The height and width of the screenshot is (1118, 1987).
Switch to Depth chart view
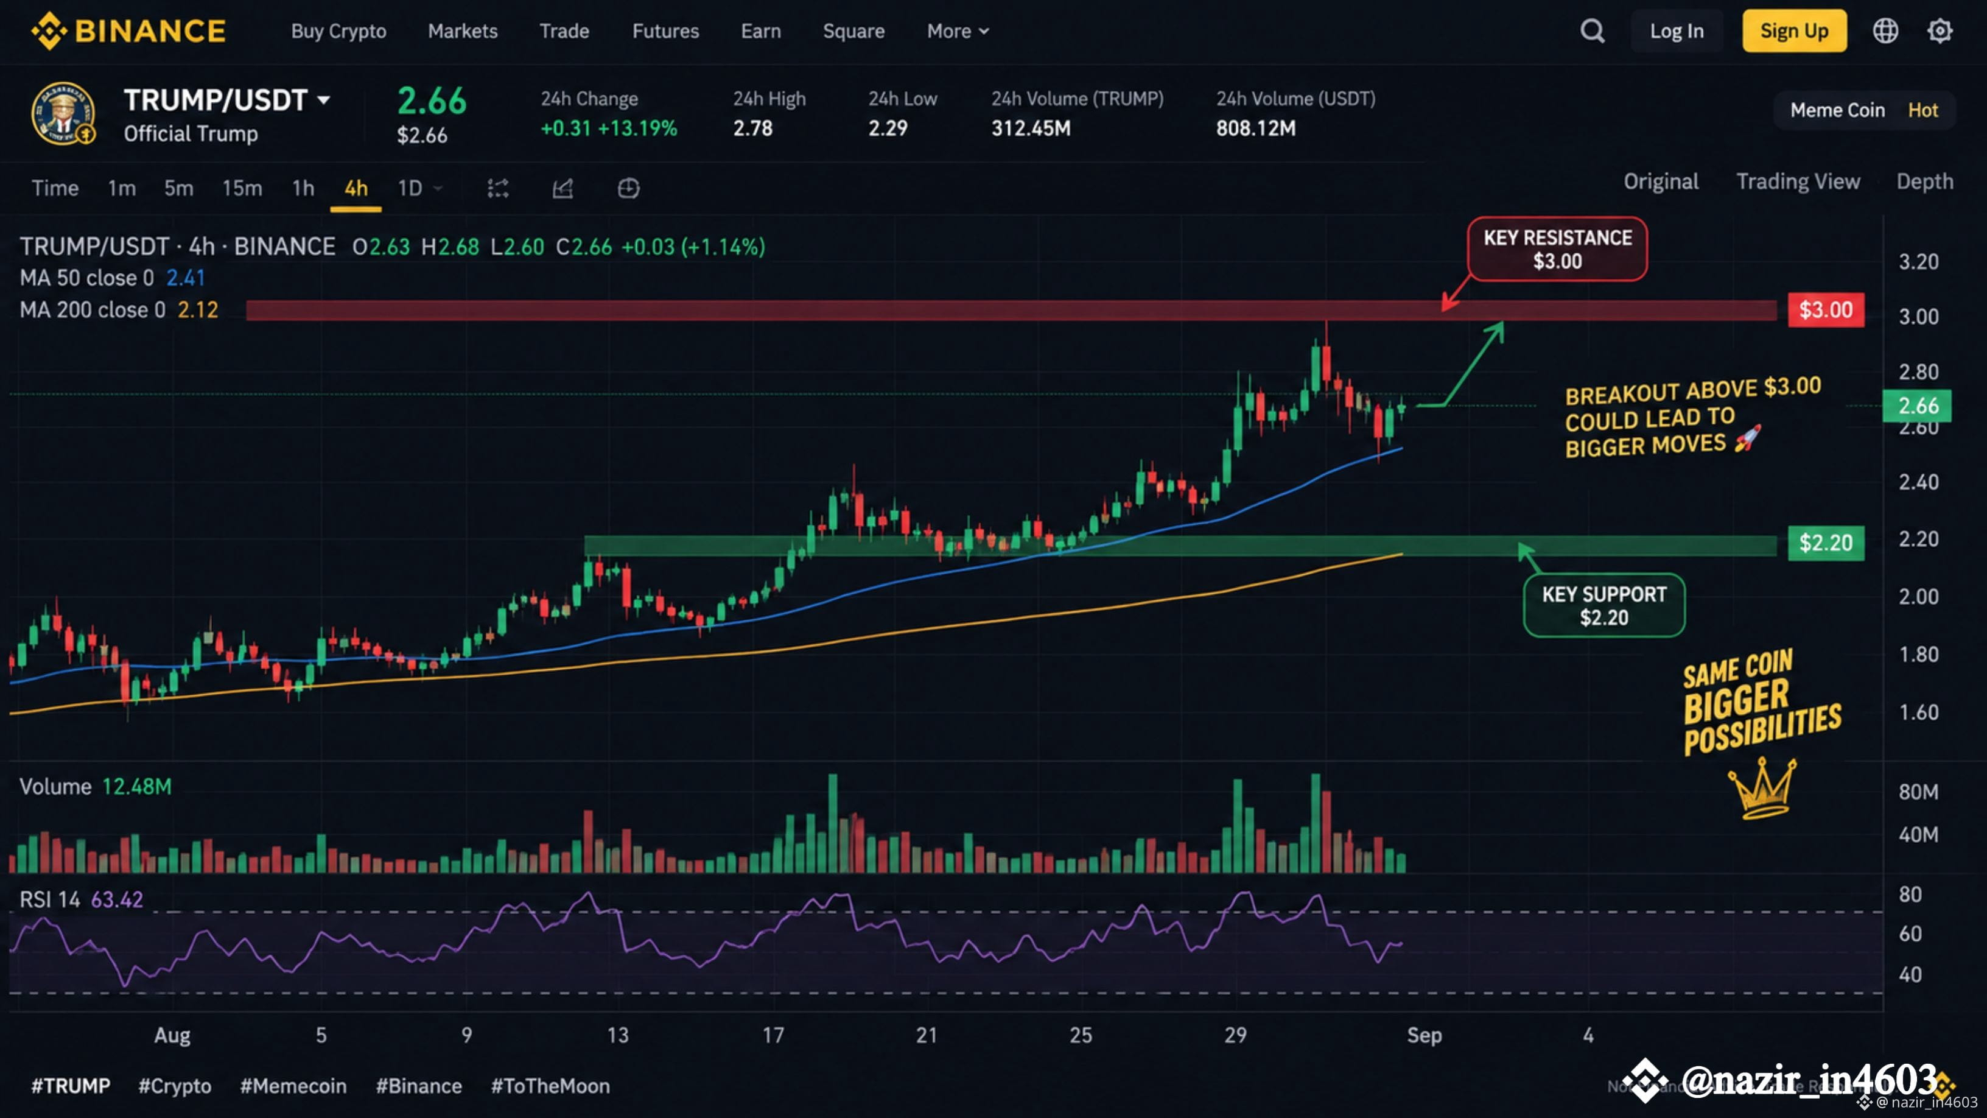[1924, 181]
